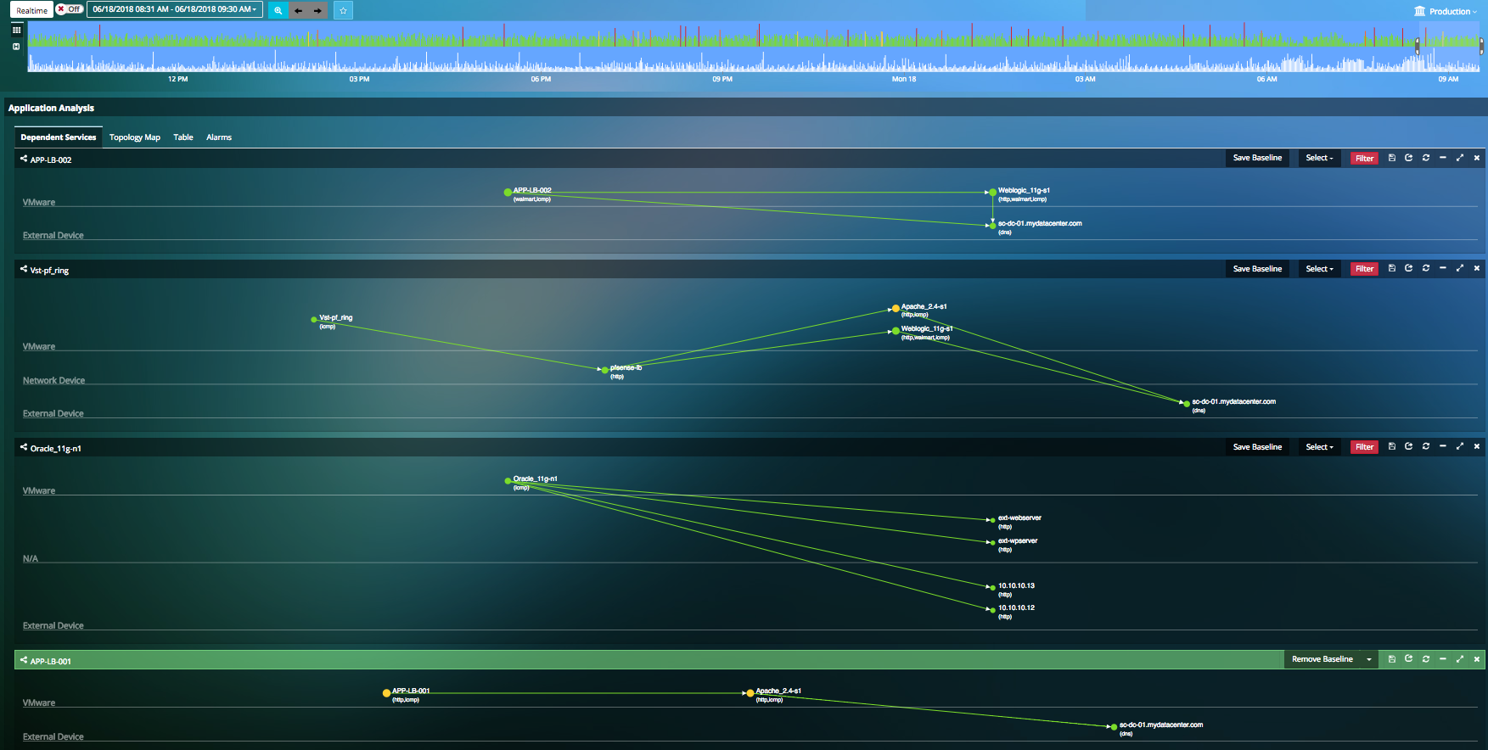Expand Vst-pf_ring panel to fullscreen

point(1460,268)
